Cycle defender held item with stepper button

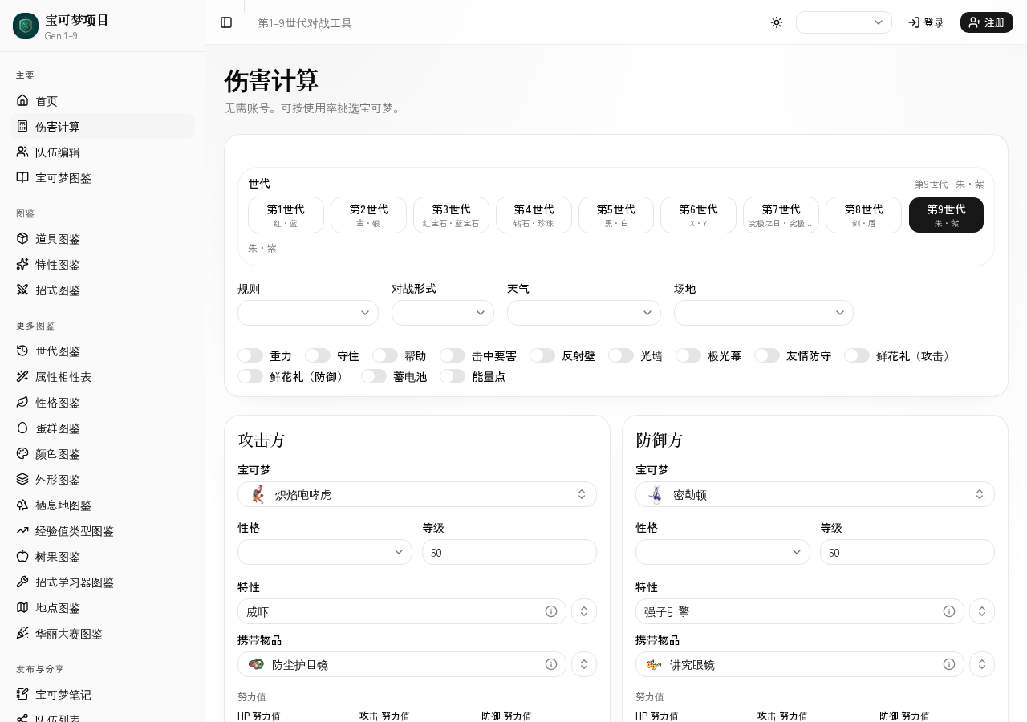click(x=982, y=664)
